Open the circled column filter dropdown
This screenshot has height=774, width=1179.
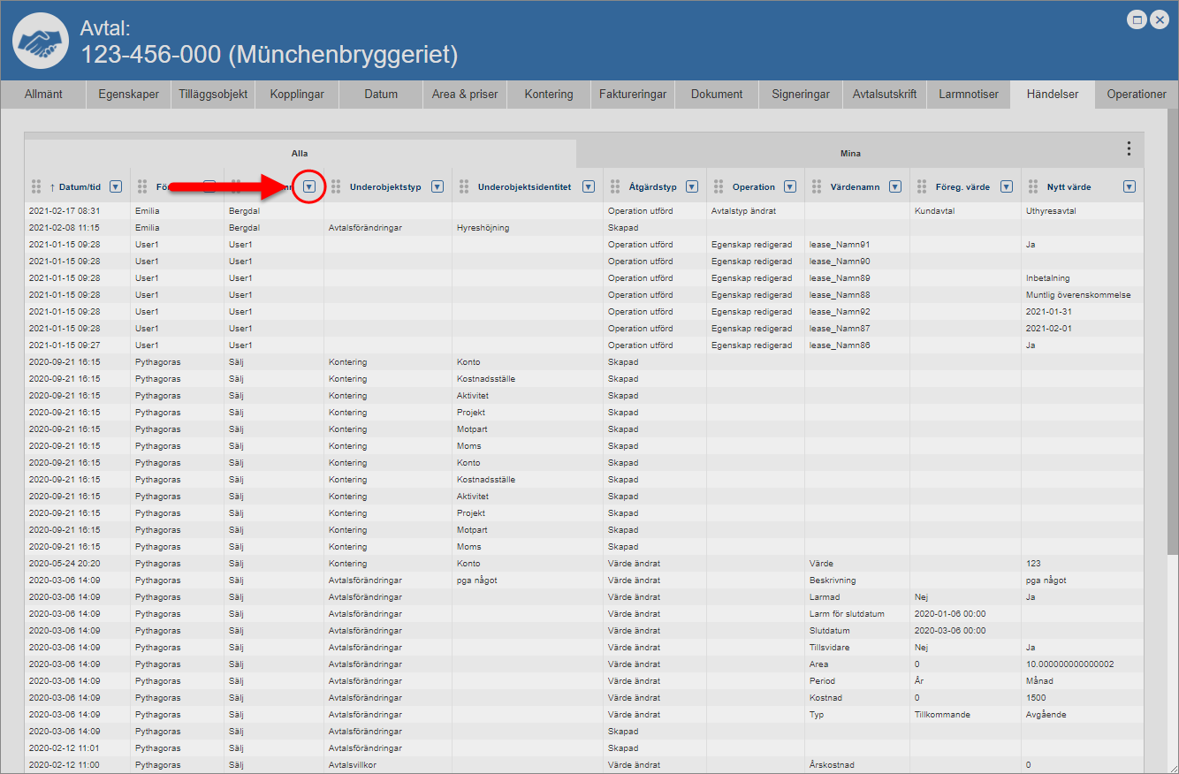coord(309,186)
